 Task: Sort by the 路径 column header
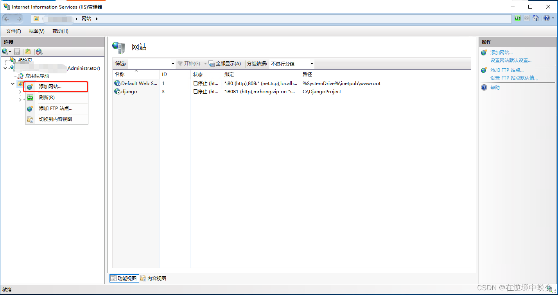tap(344, 74)
